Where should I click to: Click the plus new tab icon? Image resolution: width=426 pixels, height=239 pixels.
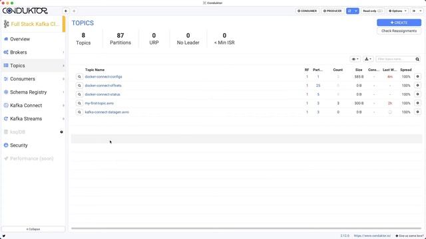[74, 11]
